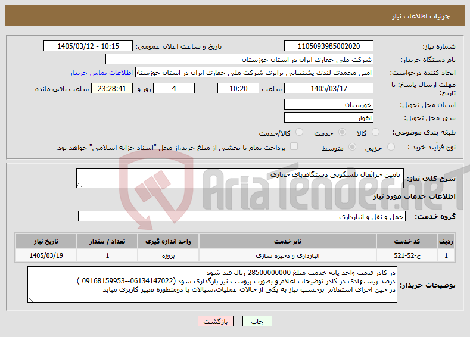Click the deadline time field 10:20
This screenshot has width=470, height=337.
point(238,88)
